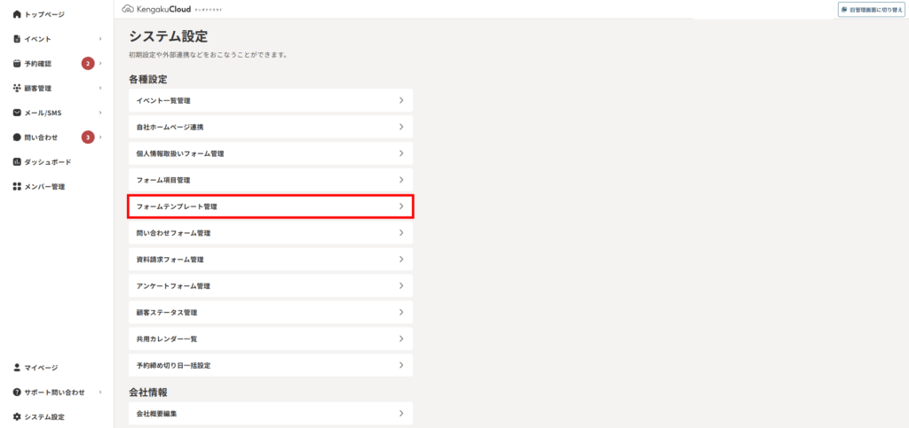This screenshot has height=428, width=909.
Task: Click the chart icon beside ダッシュボード
Action: coord(17,162)
